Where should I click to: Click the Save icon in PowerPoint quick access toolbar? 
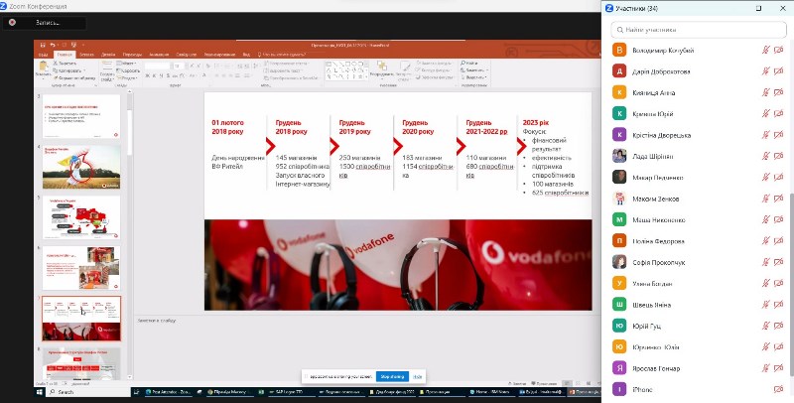(x=43, y=45)
